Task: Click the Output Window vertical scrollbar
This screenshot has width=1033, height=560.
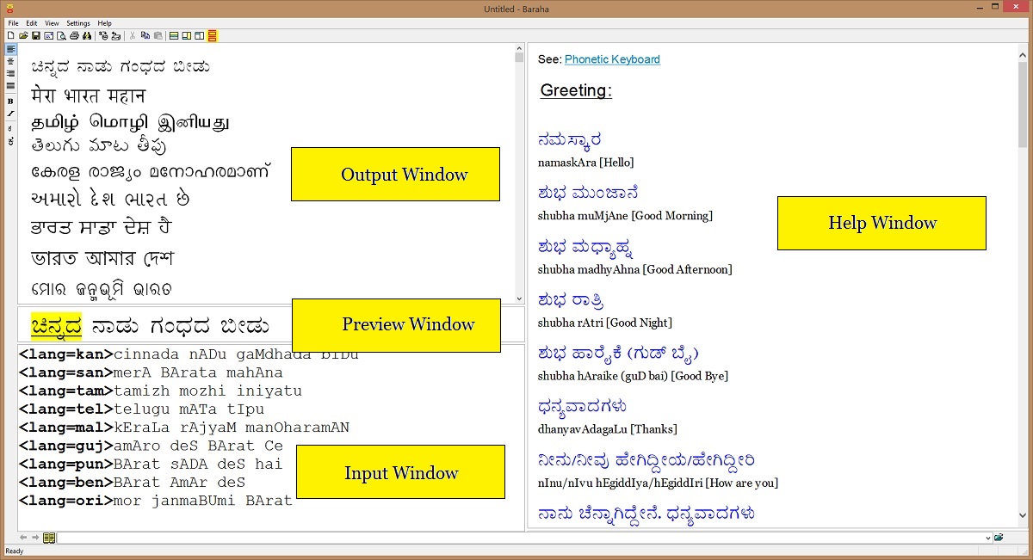Action: (x=520, y=172)
